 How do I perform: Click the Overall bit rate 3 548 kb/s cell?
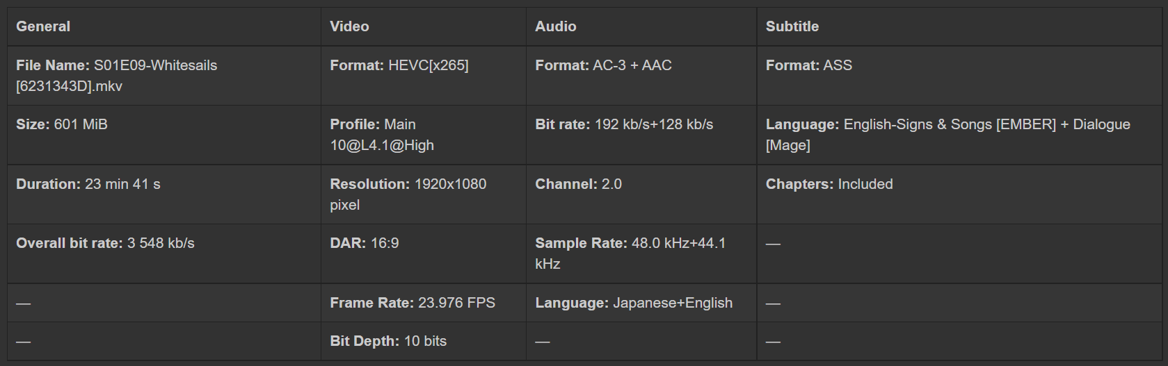click(105, 243)
